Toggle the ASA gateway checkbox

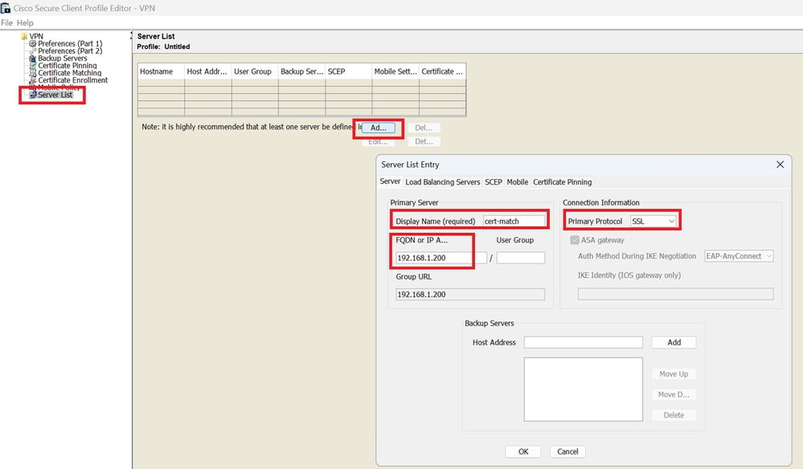575,240
